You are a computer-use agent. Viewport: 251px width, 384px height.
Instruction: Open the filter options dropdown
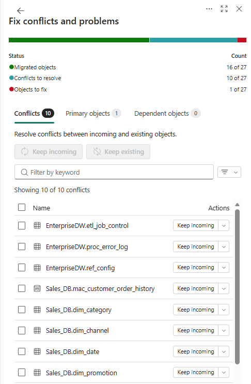[x=229, y=172]
